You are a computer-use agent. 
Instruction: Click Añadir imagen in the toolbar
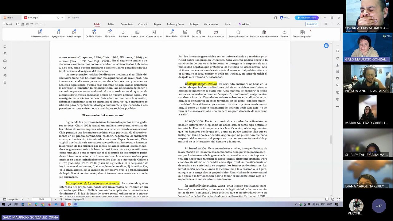tap(74, 34)
